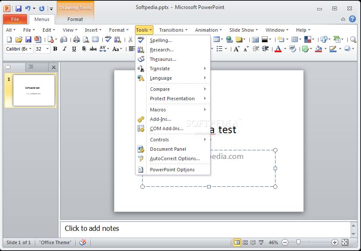Image resolution: width=361 pixels, height=251 pixels.
Task: Apply text Shadow effect
Action: click(x=83, y=49)
